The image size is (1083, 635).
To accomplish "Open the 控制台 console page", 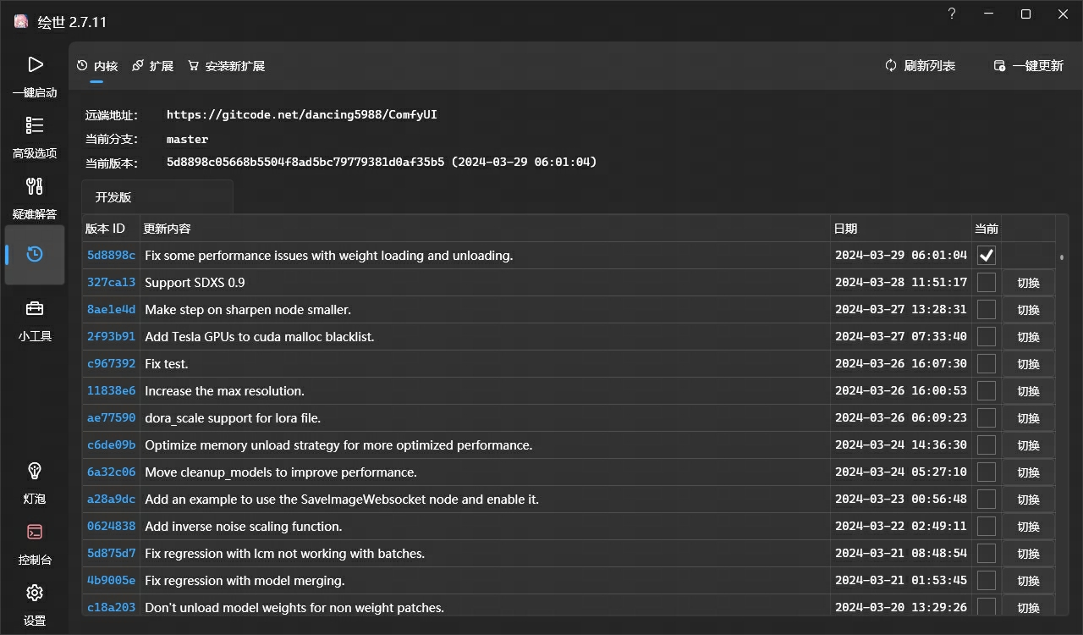I will click(x=35, y=544).
